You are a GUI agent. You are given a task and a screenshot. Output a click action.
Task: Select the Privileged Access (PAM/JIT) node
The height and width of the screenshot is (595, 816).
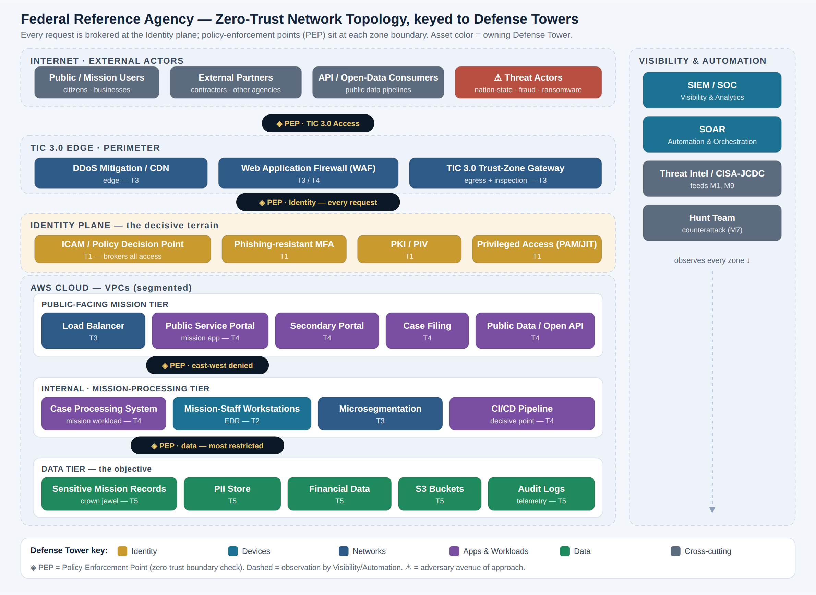pyautogui.click(x=537, y=249)
